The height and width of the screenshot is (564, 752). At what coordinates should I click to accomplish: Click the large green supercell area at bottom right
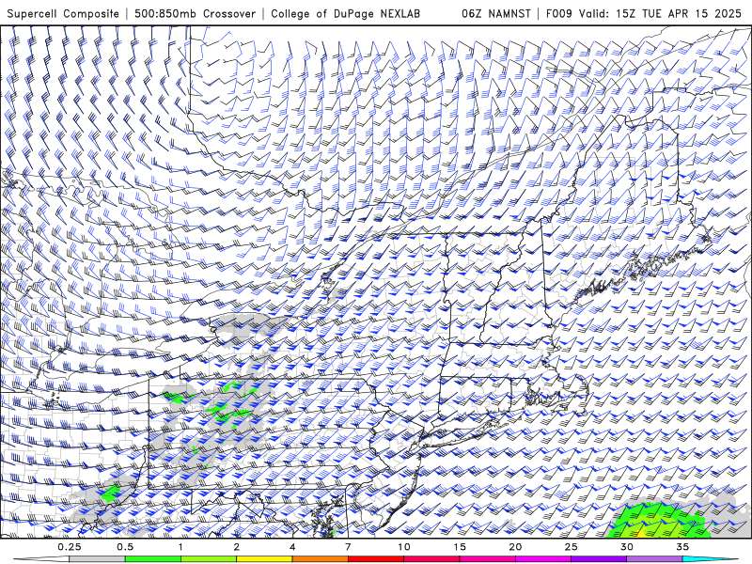660,521
